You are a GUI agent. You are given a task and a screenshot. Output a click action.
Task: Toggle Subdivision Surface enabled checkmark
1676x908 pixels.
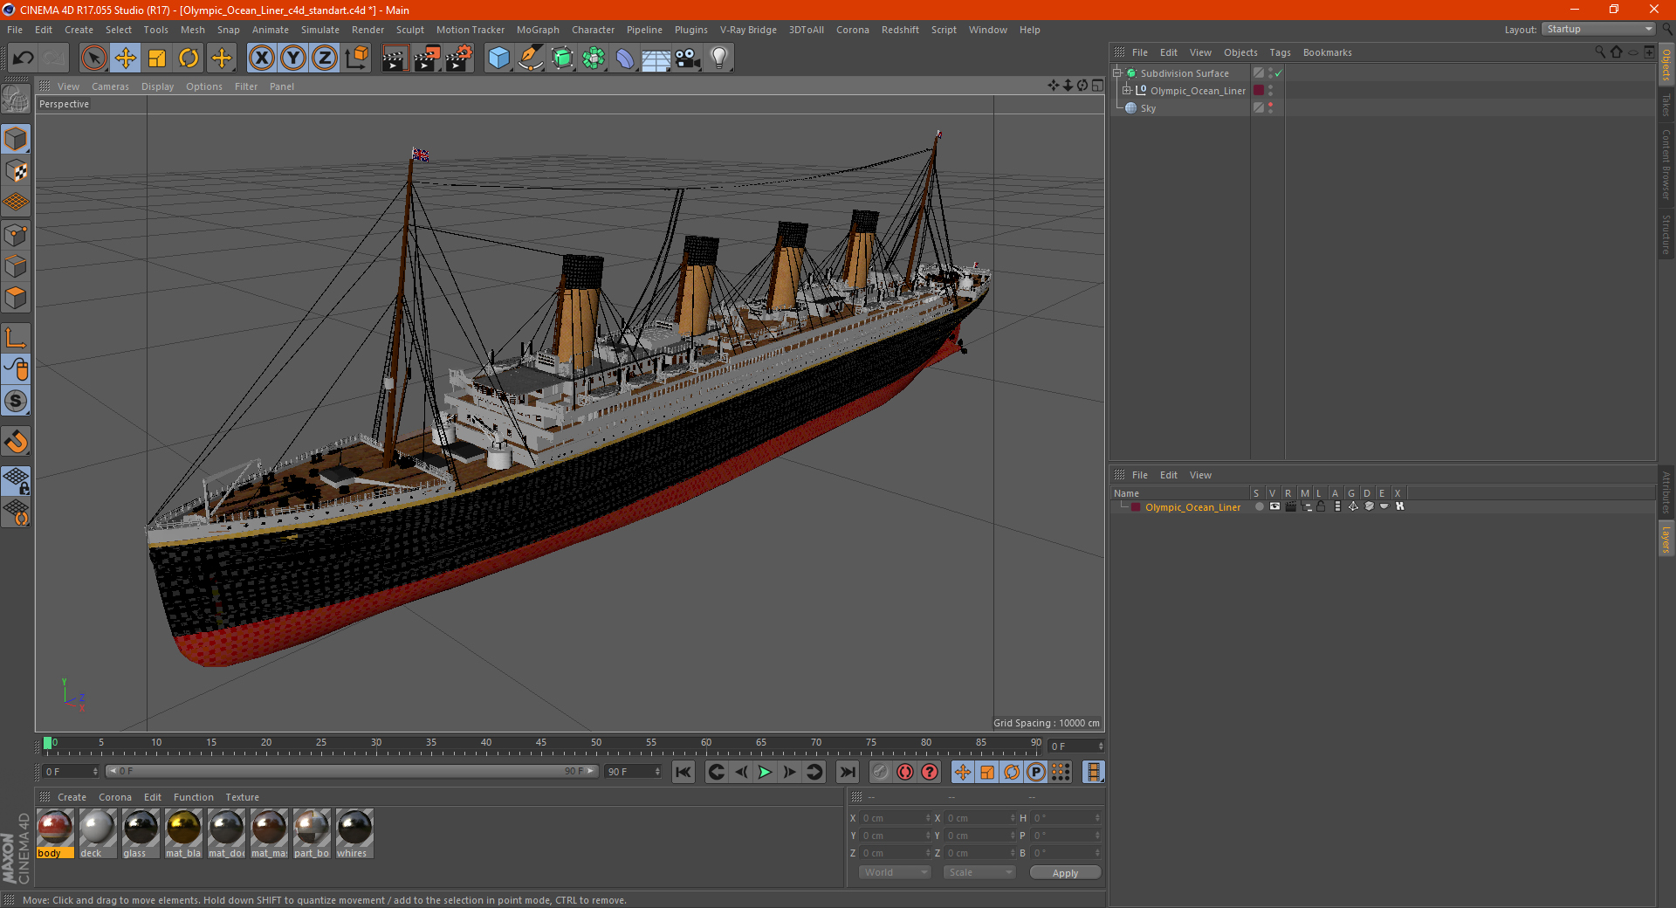pos(1279,73)
